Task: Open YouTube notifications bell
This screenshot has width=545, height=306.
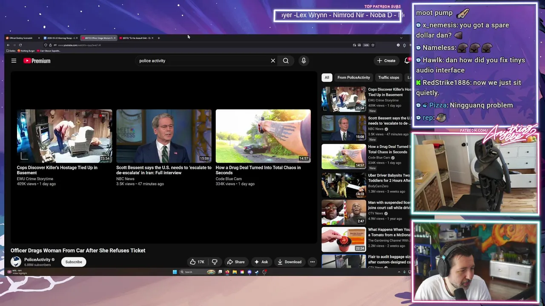Action: point(407,61)
